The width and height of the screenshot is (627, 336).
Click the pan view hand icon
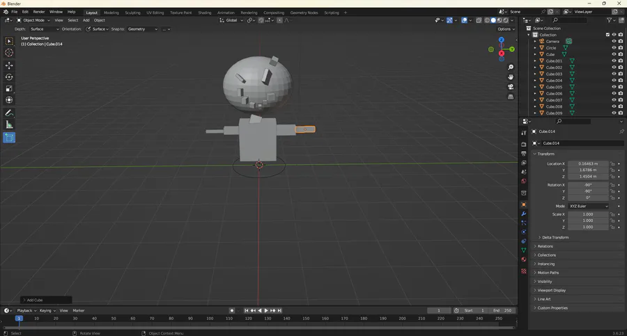coord(511,77)
